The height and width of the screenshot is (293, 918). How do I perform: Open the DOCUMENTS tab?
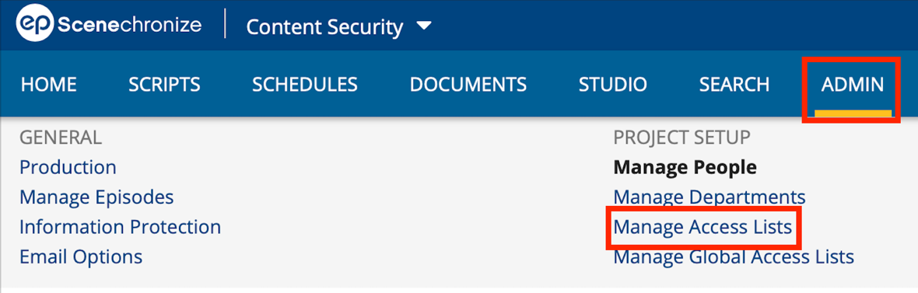tap(468, 85)
